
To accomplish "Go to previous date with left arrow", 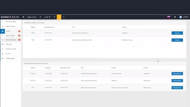I will point(40,17).
